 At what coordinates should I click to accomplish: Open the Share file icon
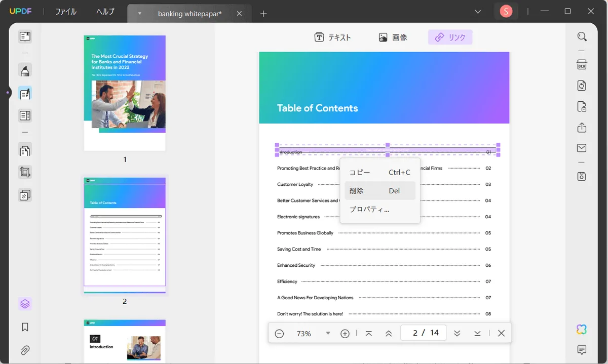[x=582, y=128]
